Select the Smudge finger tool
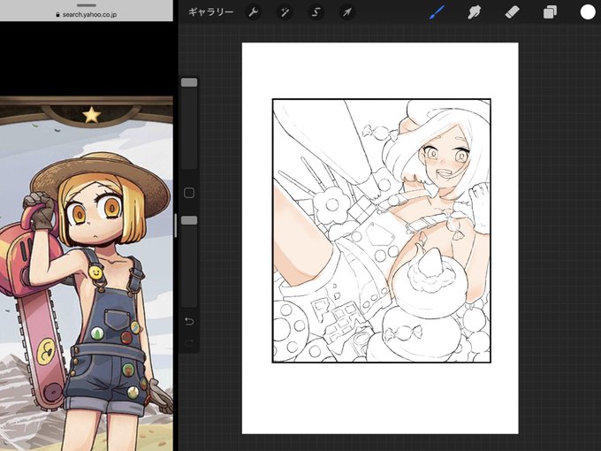The height and width of the screenshot is (451, 601). [475, 12]
